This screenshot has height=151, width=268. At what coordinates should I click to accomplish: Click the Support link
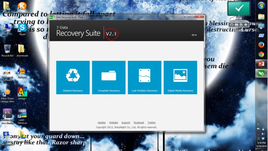(126, 122)
